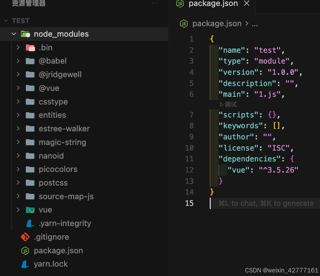Open the explorer panel more actions menu
This screenshot has height=276, width=320.
[x=155, y=3]
